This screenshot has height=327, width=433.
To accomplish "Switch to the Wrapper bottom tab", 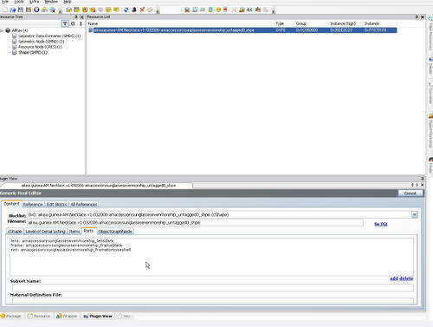I will (67, 316).
